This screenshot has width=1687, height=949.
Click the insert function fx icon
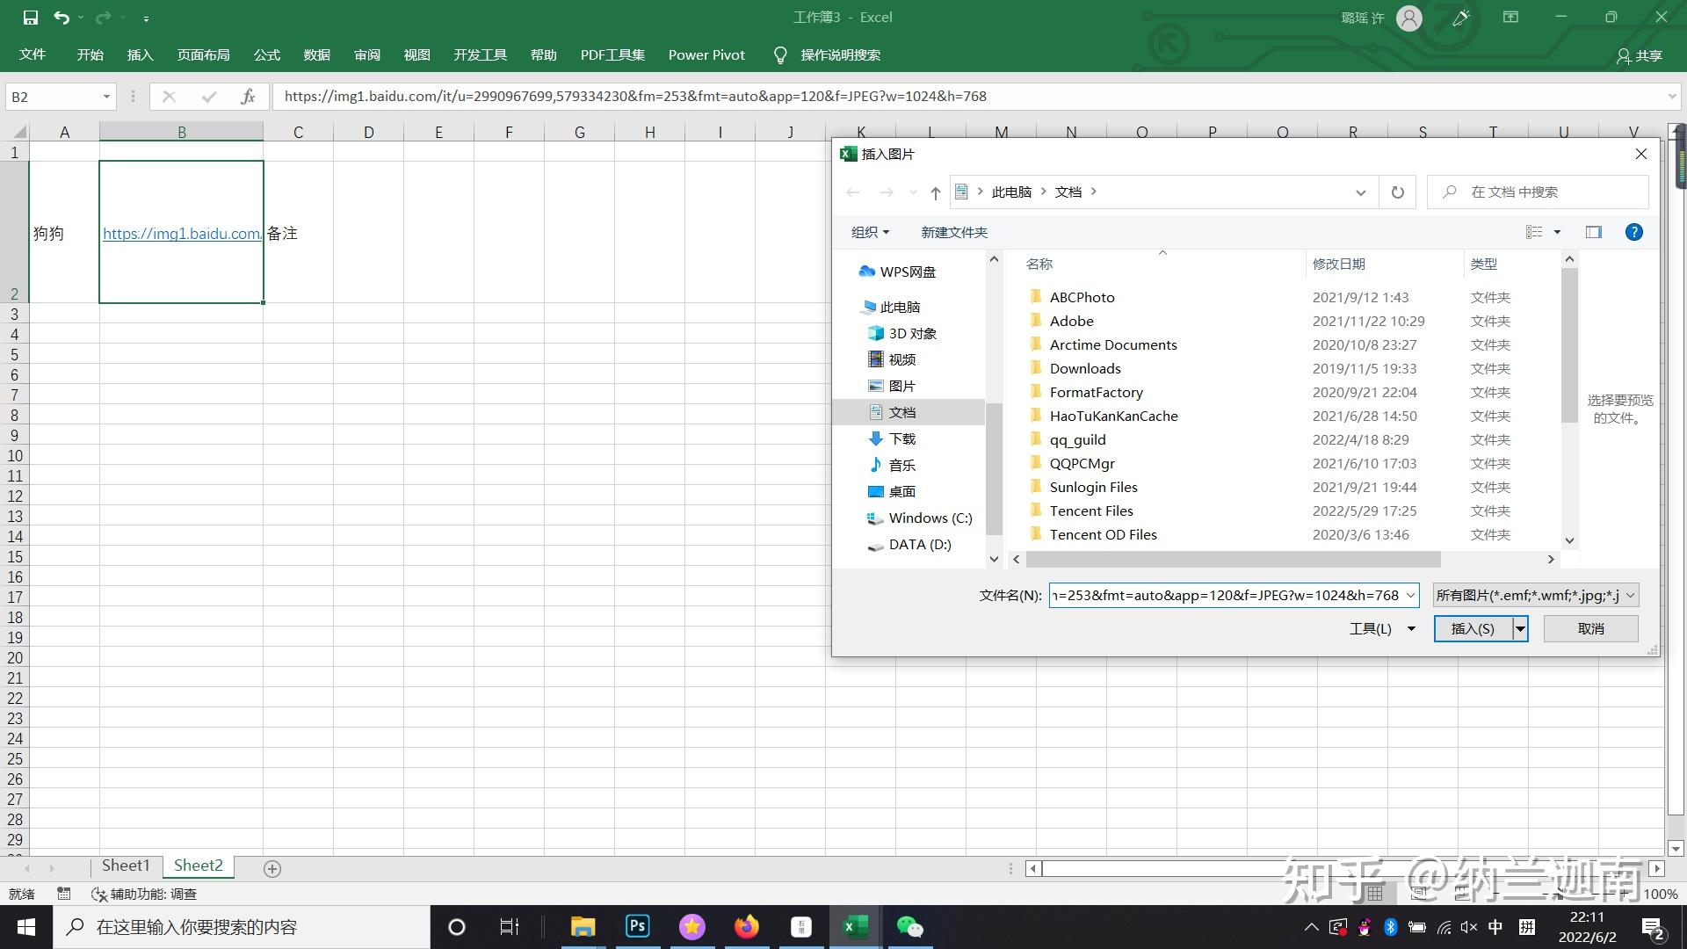pos(248,97)
